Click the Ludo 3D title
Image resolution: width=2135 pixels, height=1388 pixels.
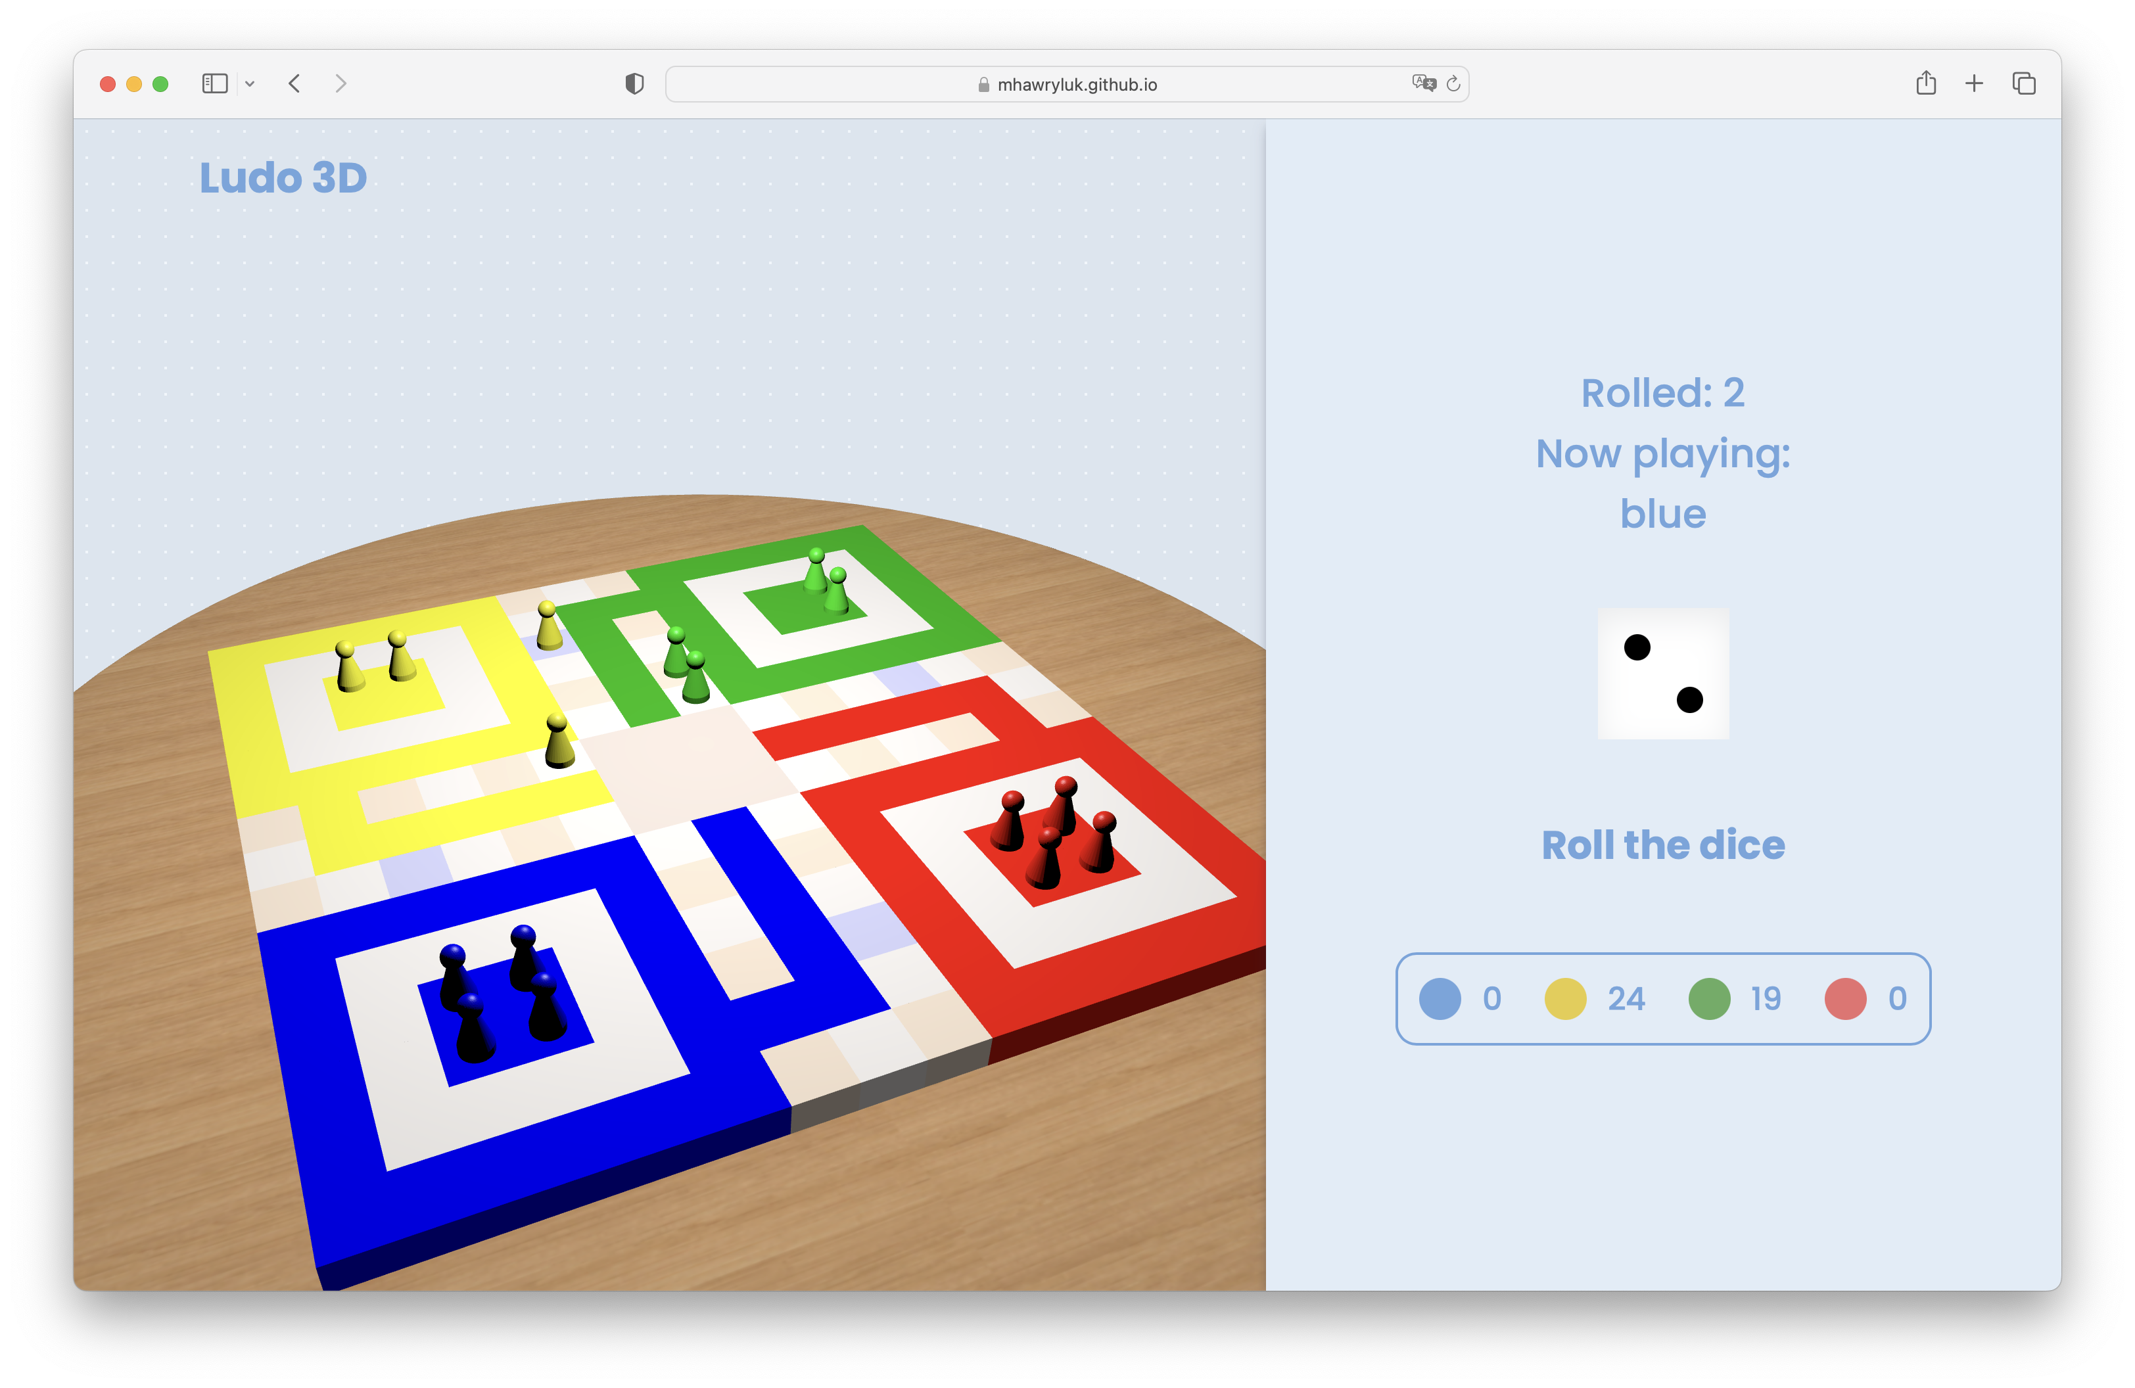tap(283, 177)
